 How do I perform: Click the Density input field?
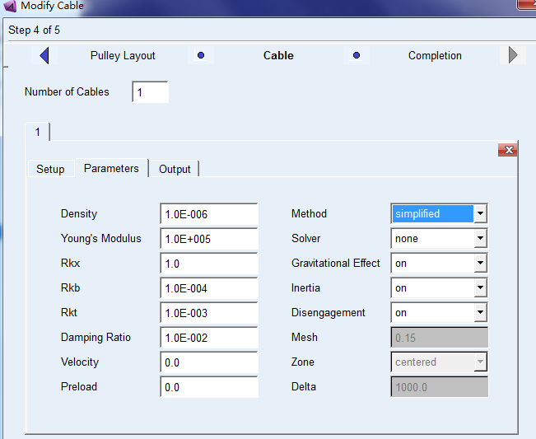point(208,214)
